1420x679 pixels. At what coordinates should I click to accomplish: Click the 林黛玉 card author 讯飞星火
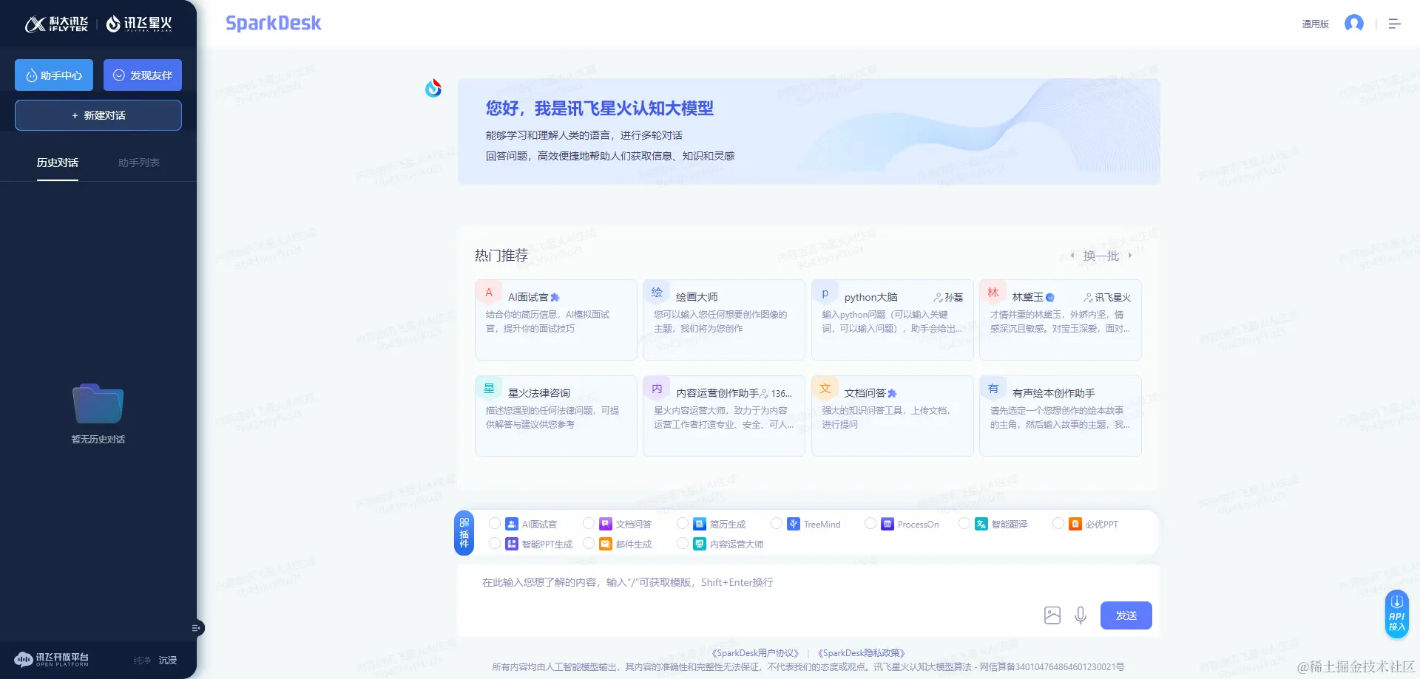pos(1107,298)
